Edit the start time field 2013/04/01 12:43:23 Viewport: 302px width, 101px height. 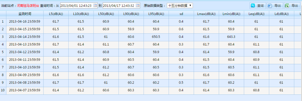point(79,5)
